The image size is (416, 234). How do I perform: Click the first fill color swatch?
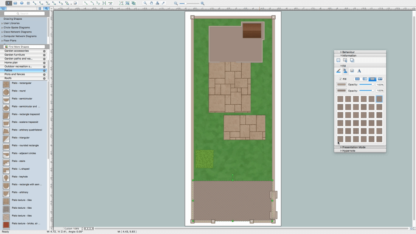tap(341, 85)
